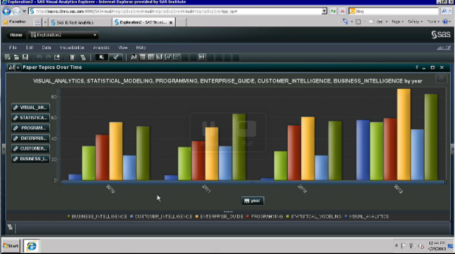The width and height of the screenshot is (455, 254).
Task: Click the tile columns layout icon
Action: point(72,57)
